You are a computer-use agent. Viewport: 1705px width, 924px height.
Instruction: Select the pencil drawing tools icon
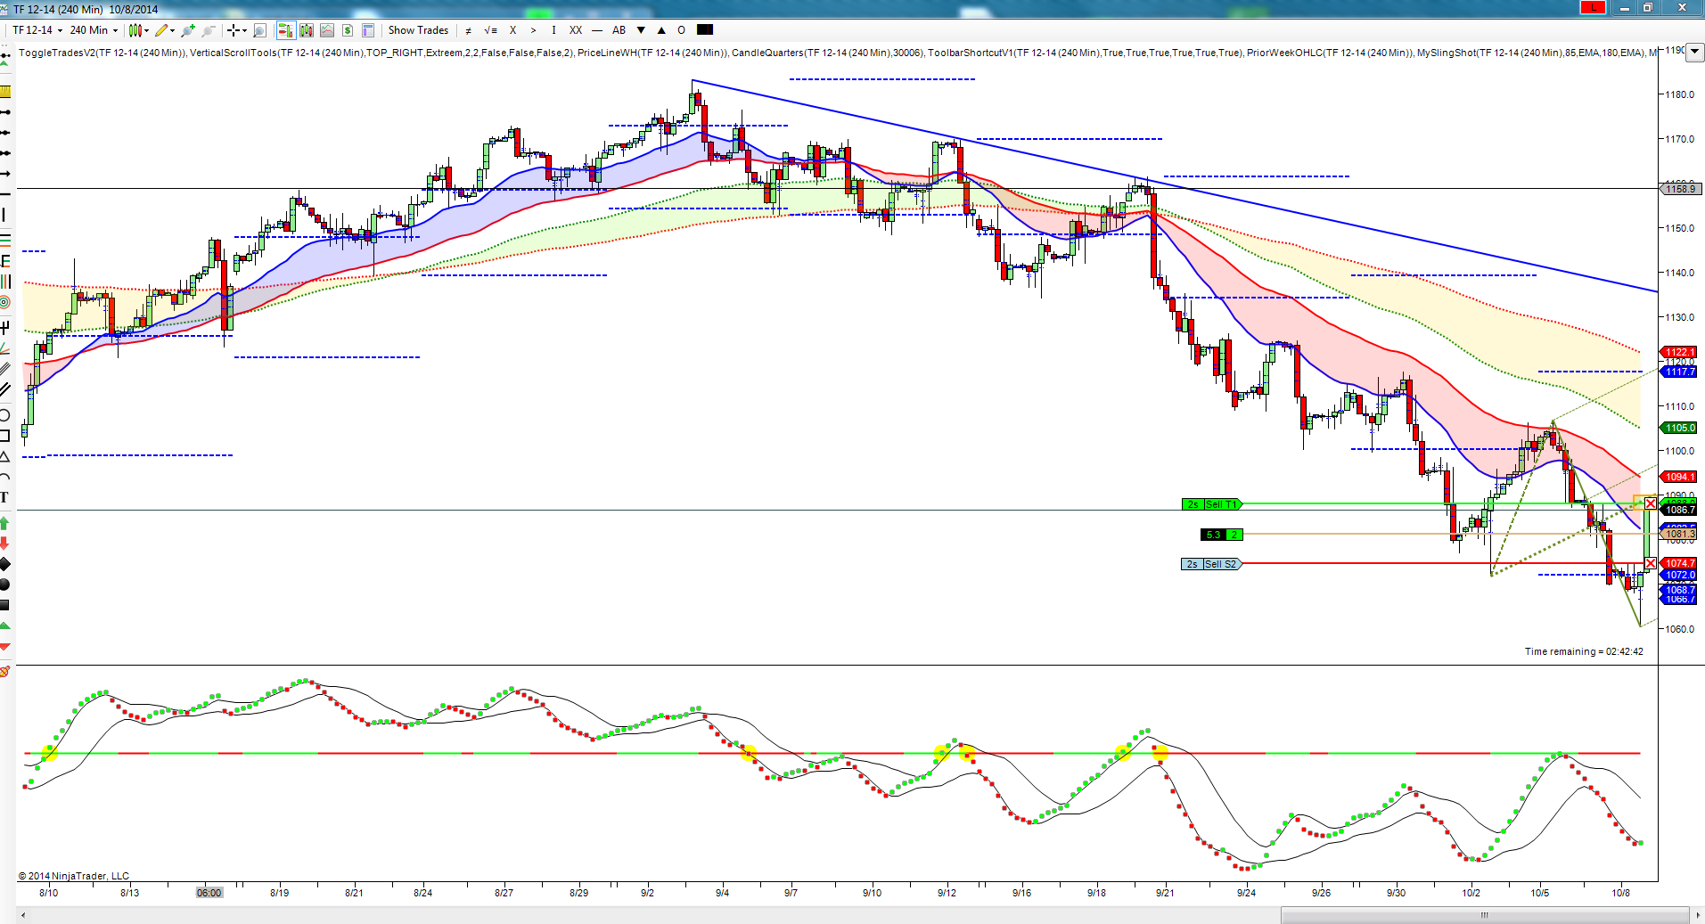161,30
